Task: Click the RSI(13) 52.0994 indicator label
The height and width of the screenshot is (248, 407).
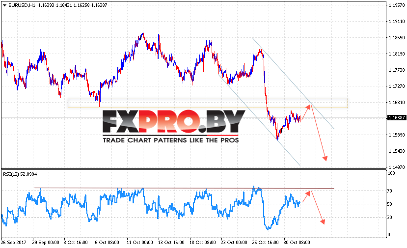Action: click(x=20, y=174)
